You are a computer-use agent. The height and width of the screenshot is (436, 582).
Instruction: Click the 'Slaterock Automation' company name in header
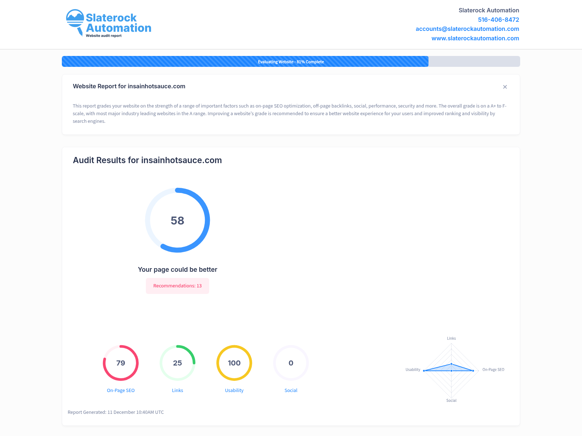(489, 10)
